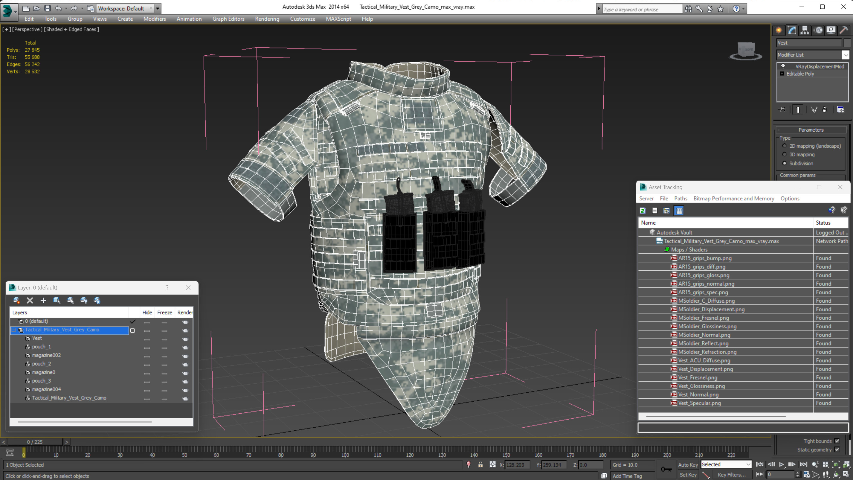853x480 pixels.
Task: Toggle Render for pouch_1 layer row
Action: coord(185,348)
